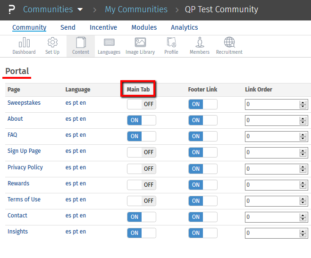The height and width of the screenshot is (258, 311).
Task: Switch to the Analytics tab
Action: [x=184, y=27]
